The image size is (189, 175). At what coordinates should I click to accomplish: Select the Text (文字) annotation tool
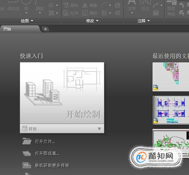(x=132, y=5)
